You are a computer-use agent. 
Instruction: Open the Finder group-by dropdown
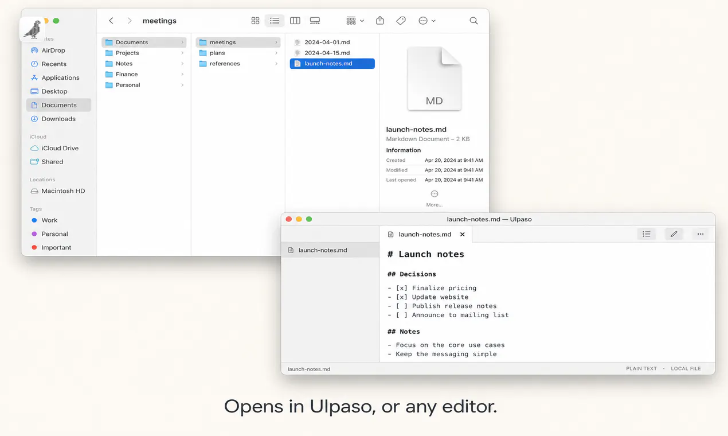click(355, 21)
